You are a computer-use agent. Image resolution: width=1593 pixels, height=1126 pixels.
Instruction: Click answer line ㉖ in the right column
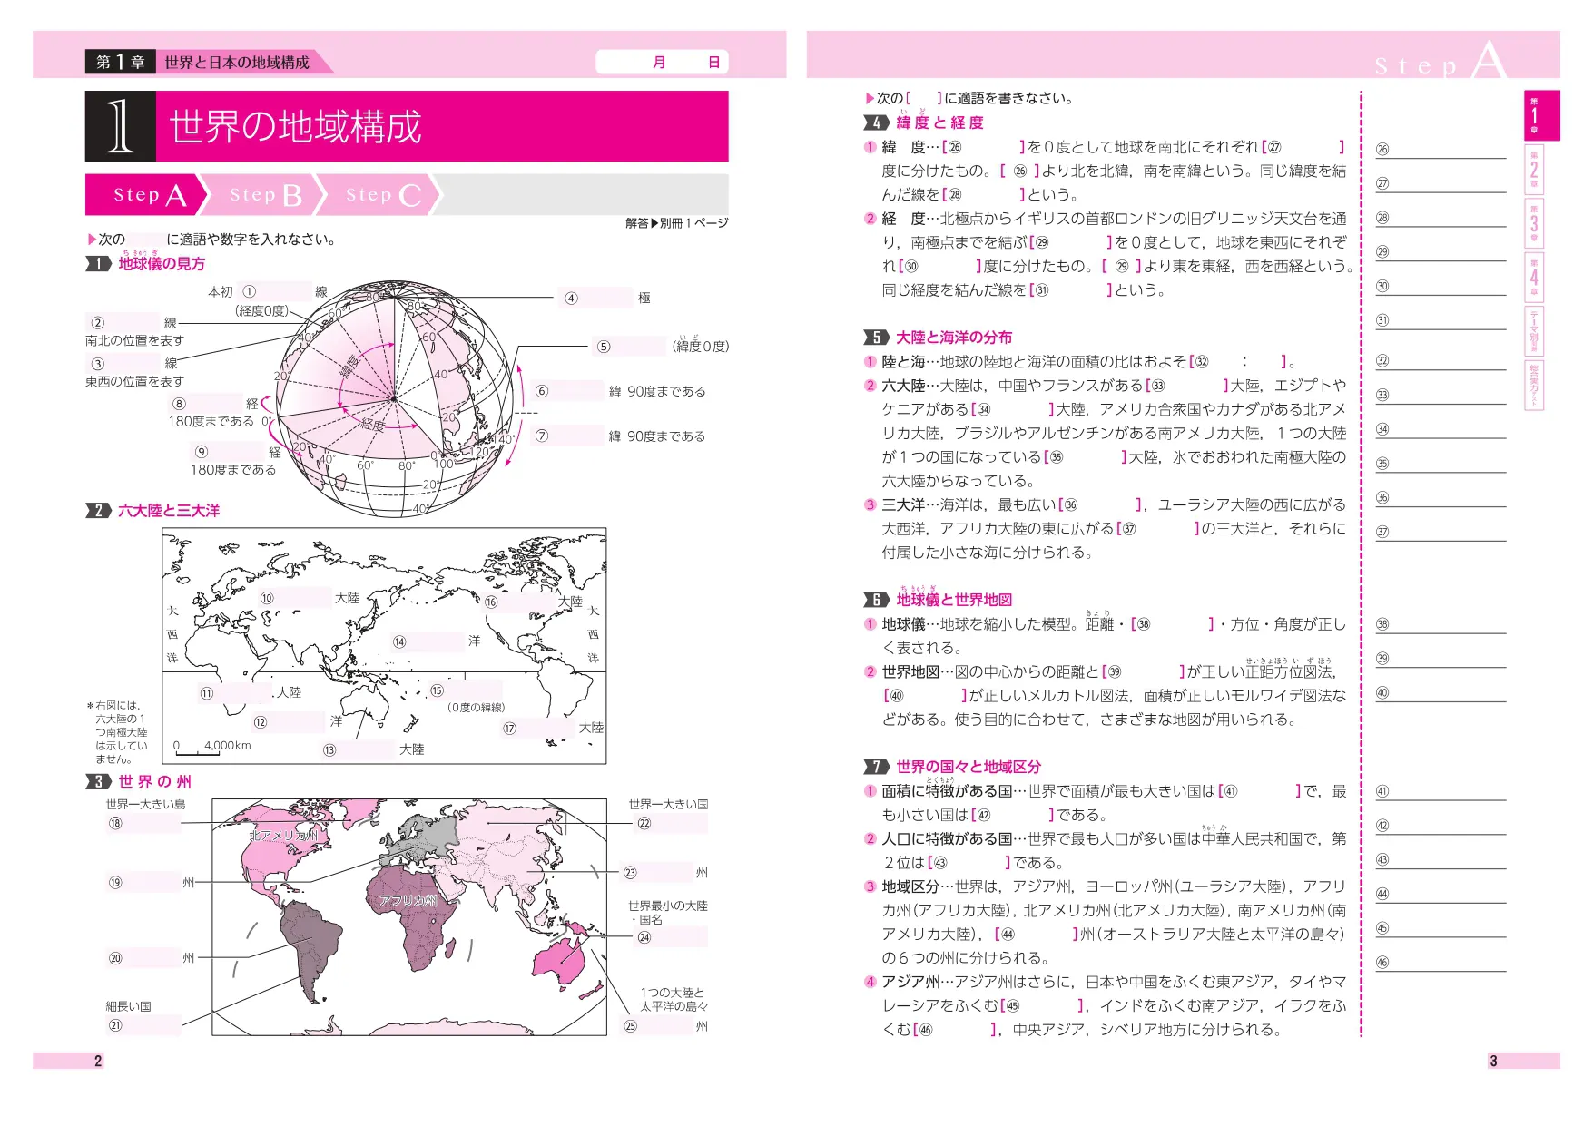(1441, 150)
